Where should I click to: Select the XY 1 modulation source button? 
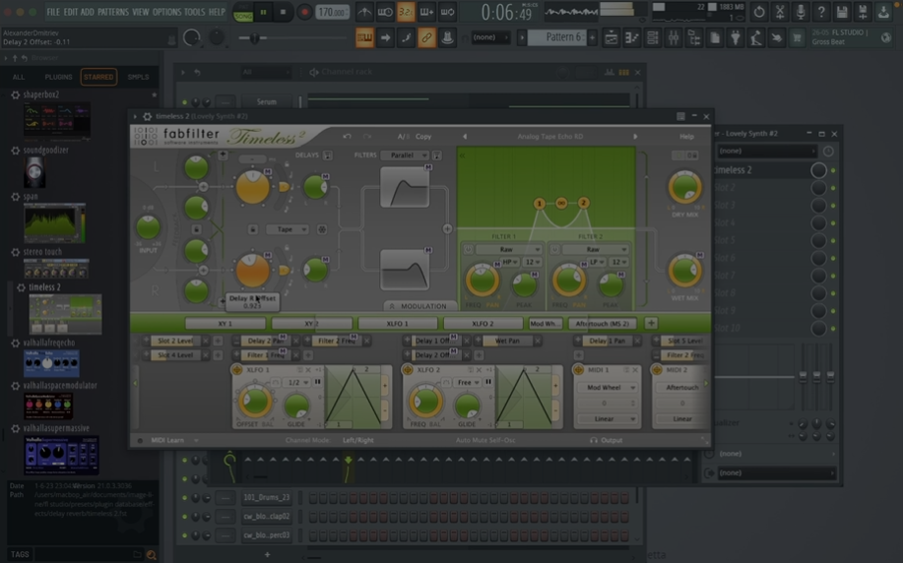coord(226,324)
